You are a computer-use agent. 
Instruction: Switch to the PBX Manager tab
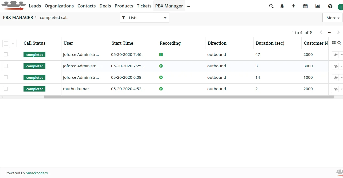pyautogui.click(x=169, y=6)
